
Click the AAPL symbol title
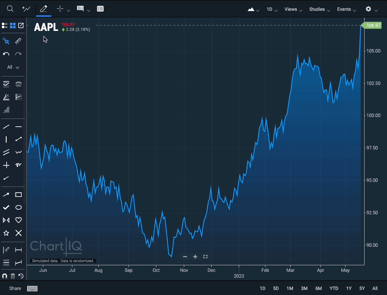pos(46,27)
